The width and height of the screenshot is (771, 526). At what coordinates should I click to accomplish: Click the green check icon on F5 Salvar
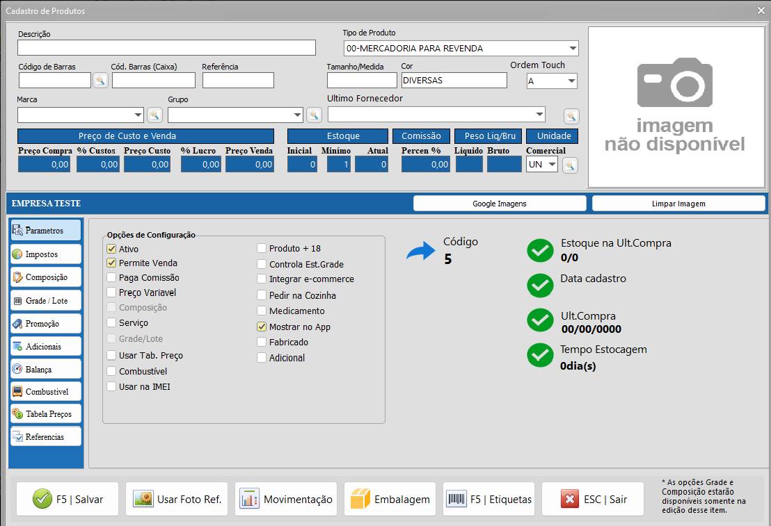tap(42, 499)
